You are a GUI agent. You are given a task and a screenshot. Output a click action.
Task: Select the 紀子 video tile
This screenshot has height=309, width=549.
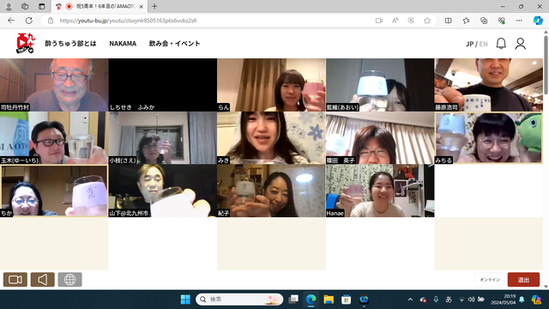click(271, 191)
